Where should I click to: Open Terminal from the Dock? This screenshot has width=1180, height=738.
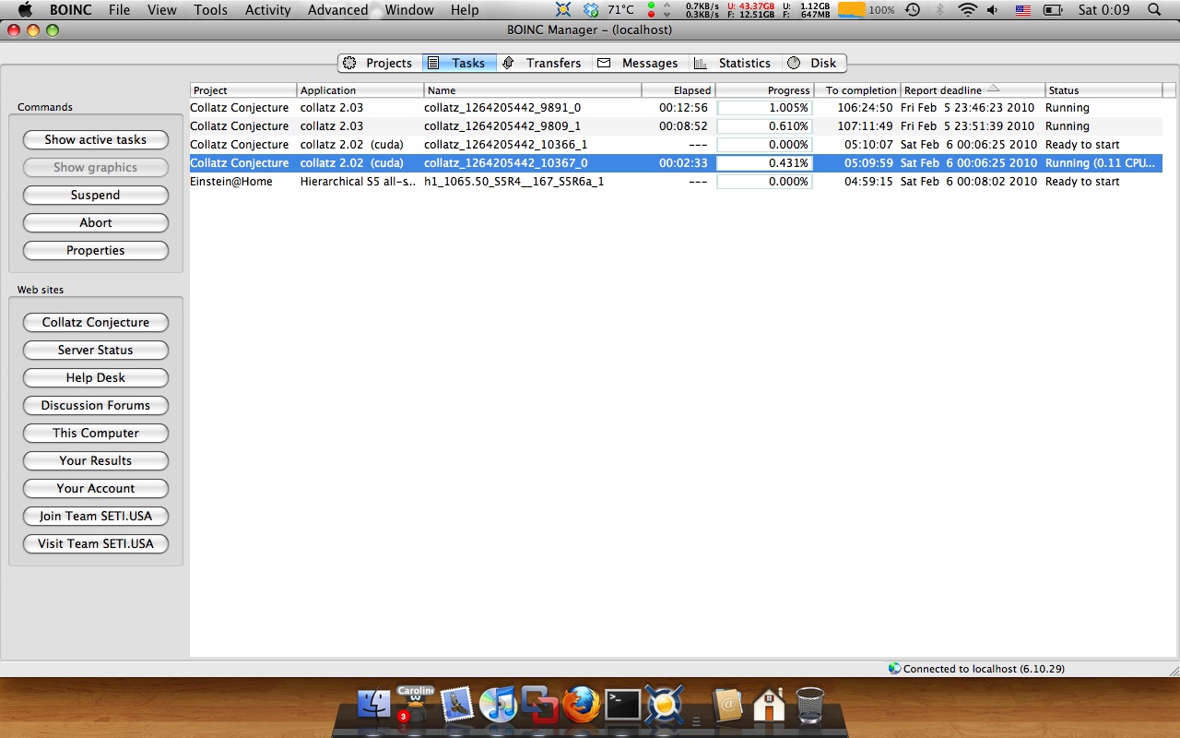point(622,705)
